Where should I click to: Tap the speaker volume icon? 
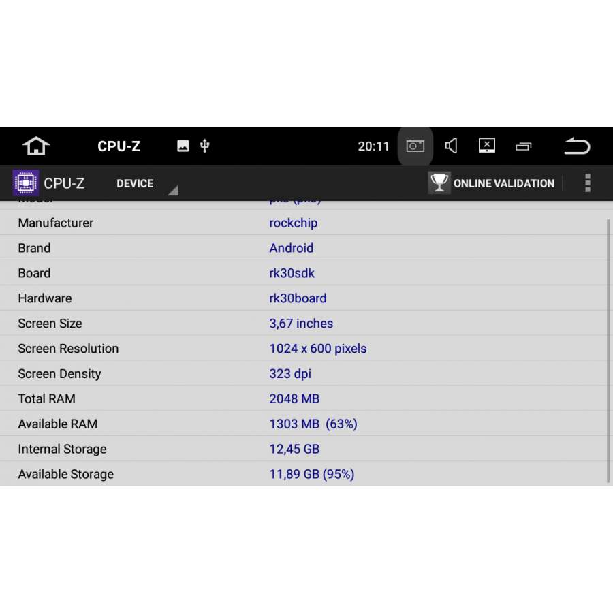(x=451, y=146)
